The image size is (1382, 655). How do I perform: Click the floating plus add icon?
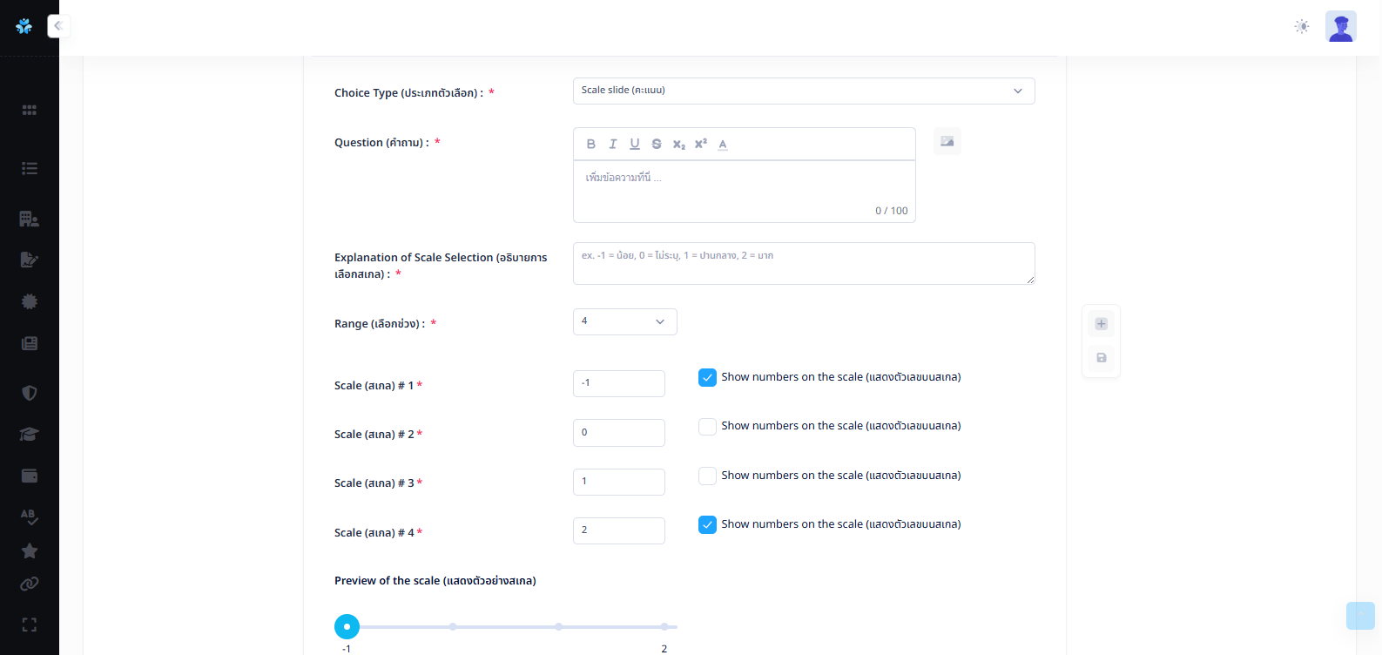tap(1101, 324)
